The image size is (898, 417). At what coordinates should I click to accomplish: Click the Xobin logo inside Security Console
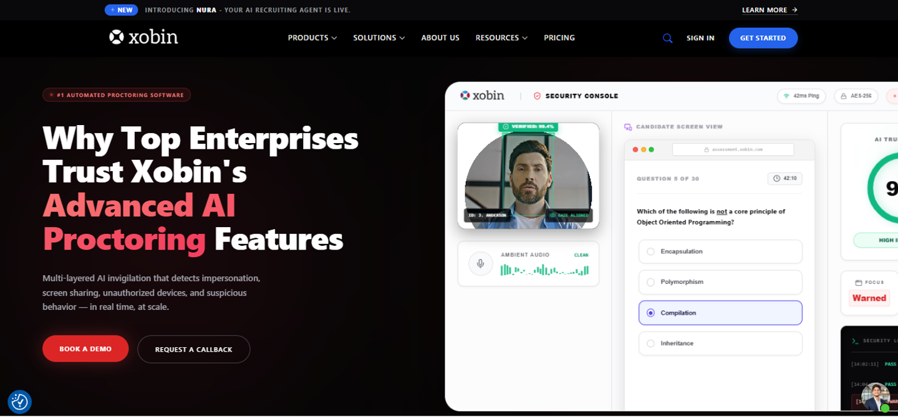click(482, 95)
